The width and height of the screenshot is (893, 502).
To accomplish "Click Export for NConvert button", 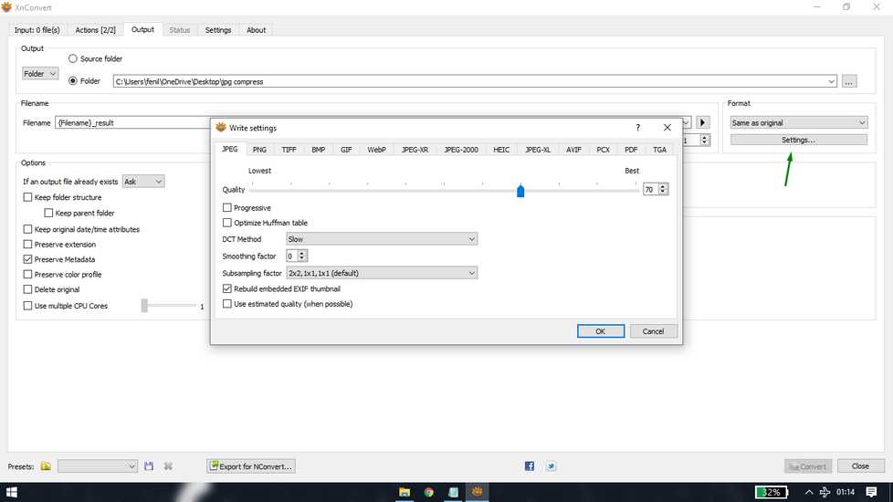I will [x=251, y=466].
